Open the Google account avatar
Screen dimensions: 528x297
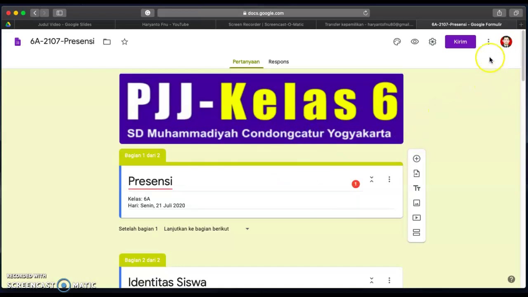pyautogui.click(x=506, y=42)
